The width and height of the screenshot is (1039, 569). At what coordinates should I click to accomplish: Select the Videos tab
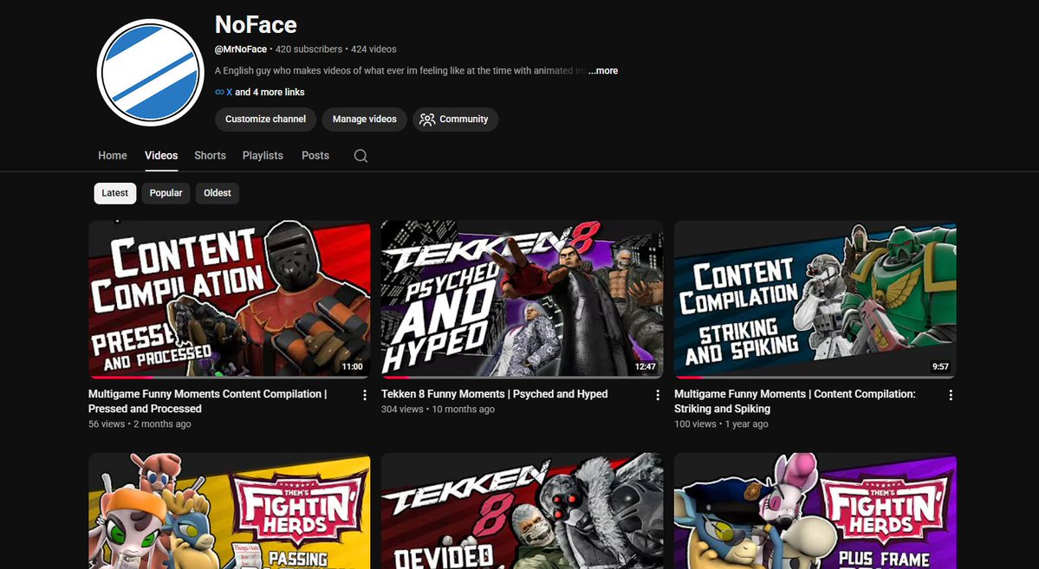point(161,156)
